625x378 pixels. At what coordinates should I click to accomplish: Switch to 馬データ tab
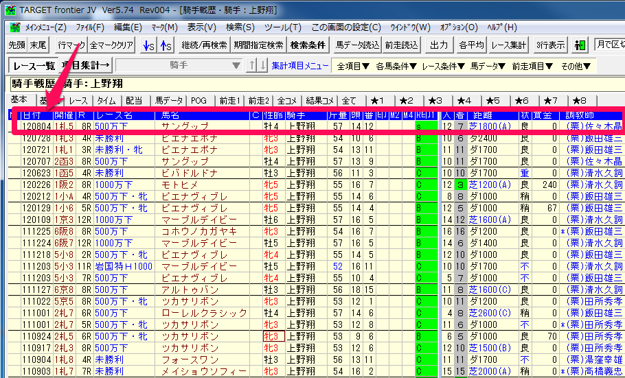tap(168, 101)
